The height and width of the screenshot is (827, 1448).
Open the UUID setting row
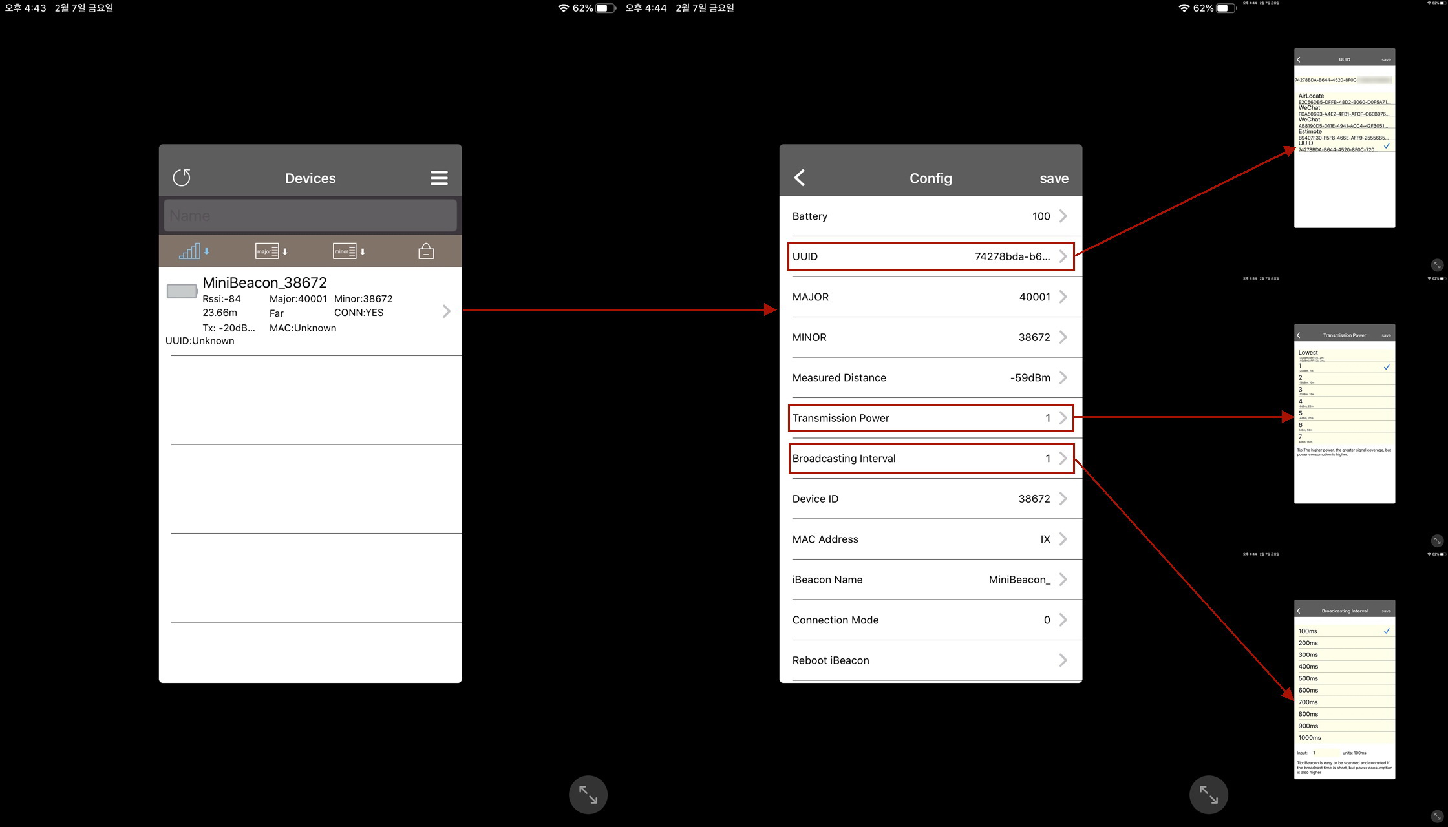(x=930, y=256)
